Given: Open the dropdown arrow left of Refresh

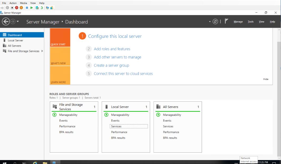Looking at the screenshot, I should pos(210,22).
